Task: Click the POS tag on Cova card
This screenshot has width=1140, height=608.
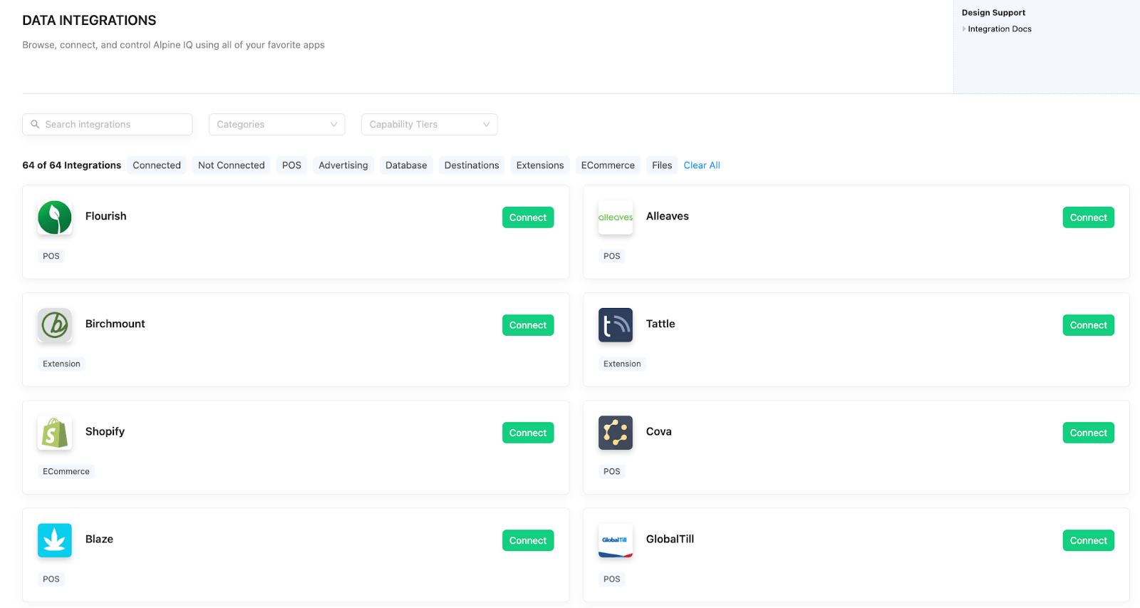Action: (612, 471)
